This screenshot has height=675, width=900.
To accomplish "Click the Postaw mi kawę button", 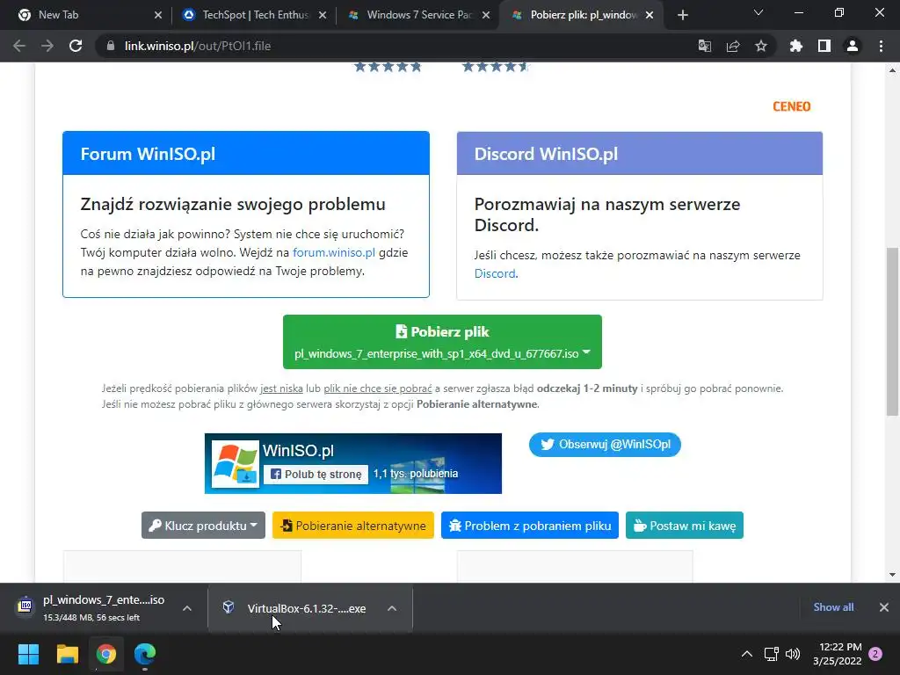I will 684,526.
